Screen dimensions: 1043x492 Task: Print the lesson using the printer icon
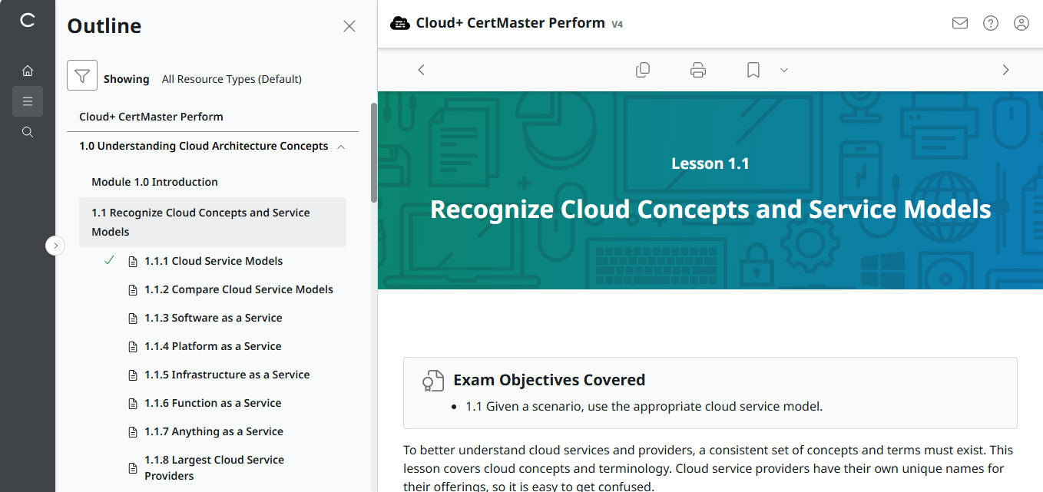[697, 69]
